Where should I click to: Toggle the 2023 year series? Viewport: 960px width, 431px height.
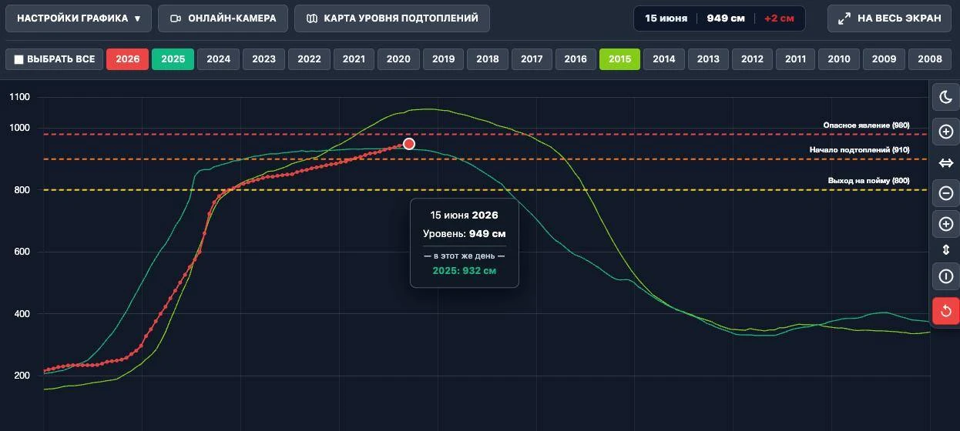[x=263, y=59]
